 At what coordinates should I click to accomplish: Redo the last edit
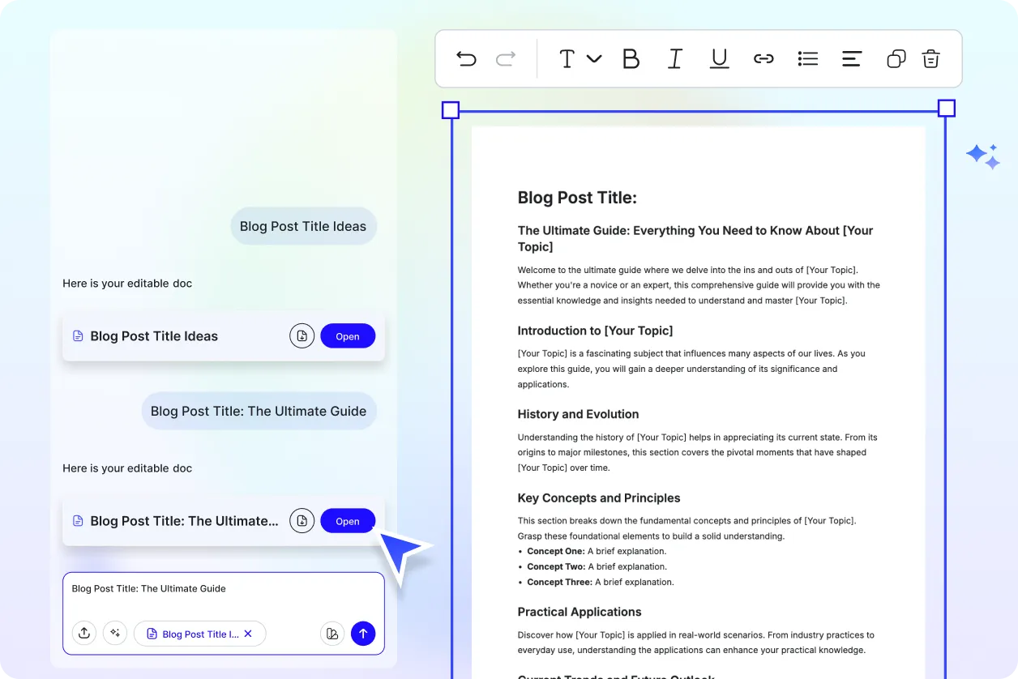(505, 58)
